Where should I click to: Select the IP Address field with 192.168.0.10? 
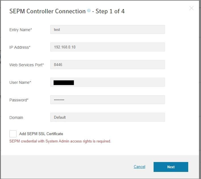[x=107, y=47]
